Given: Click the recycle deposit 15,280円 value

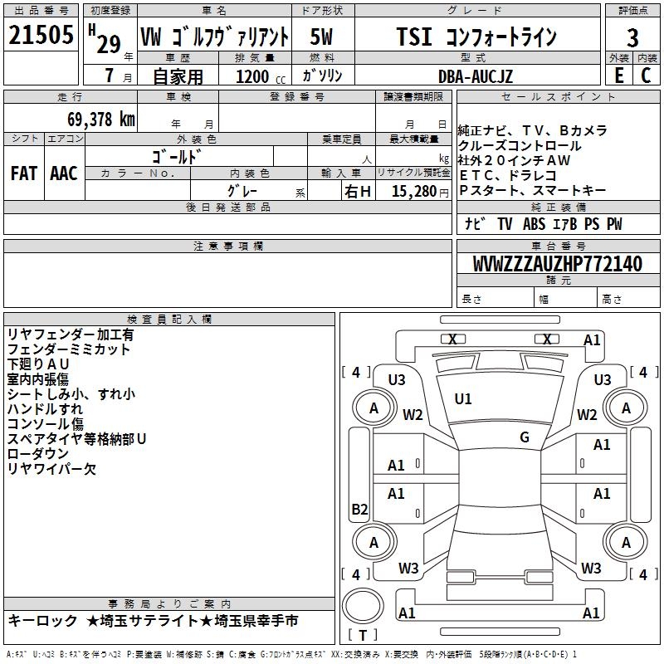Looking at the screenshot, I should coord(413,192).
